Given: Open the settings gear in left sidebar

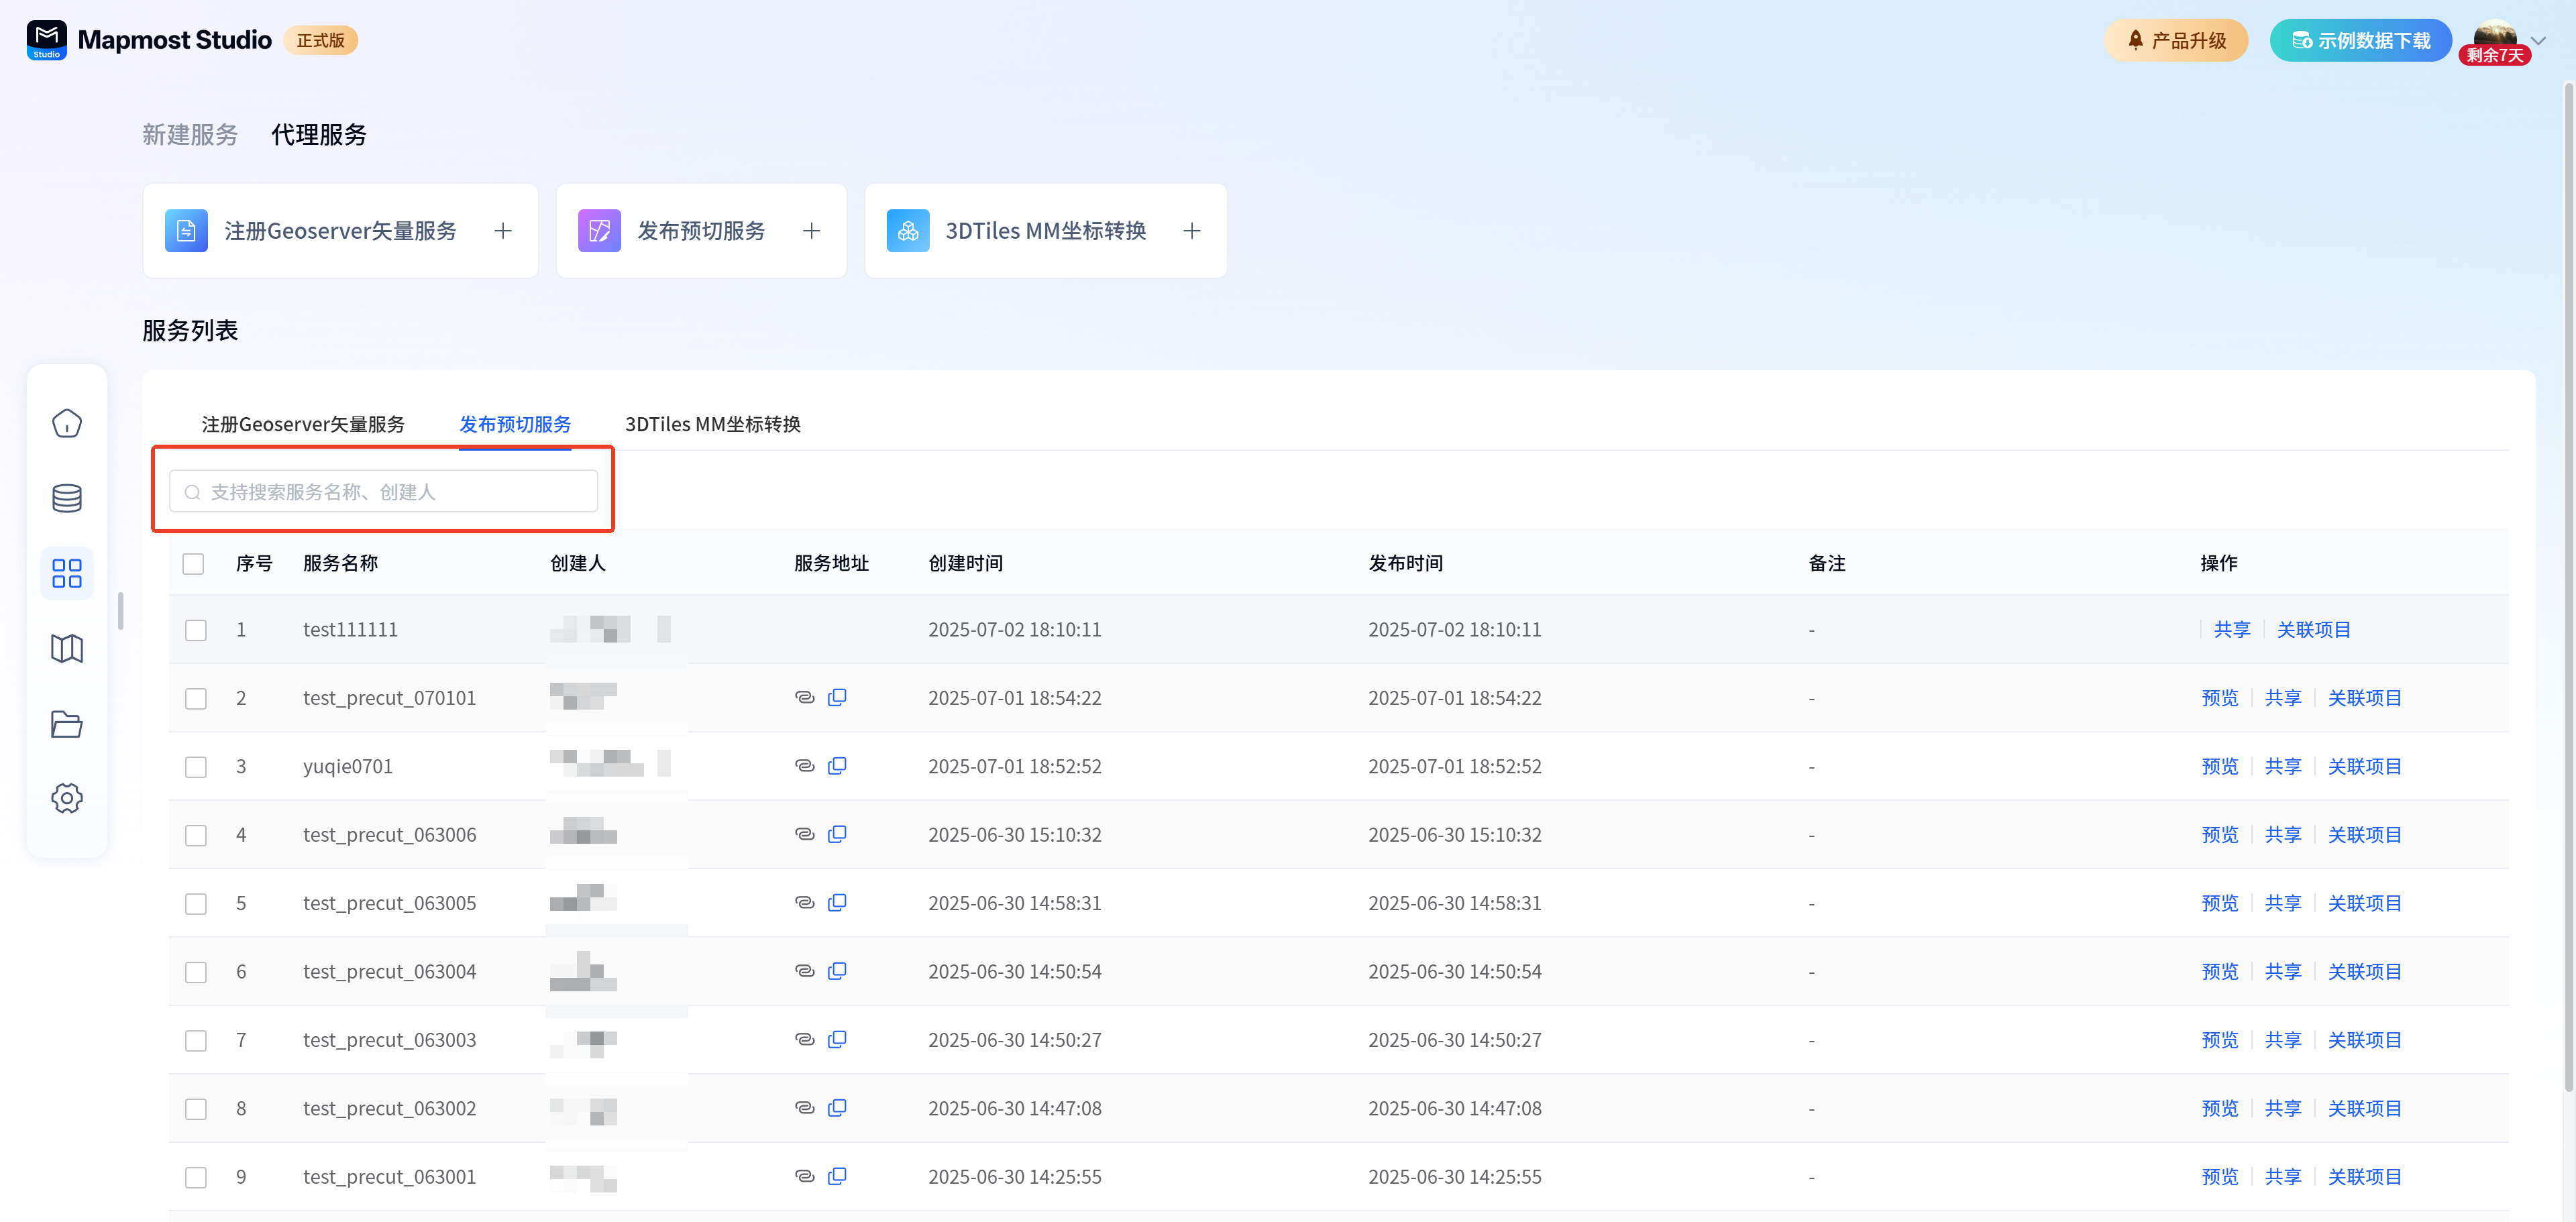Looking at the screenshot, I should [67, 798].
